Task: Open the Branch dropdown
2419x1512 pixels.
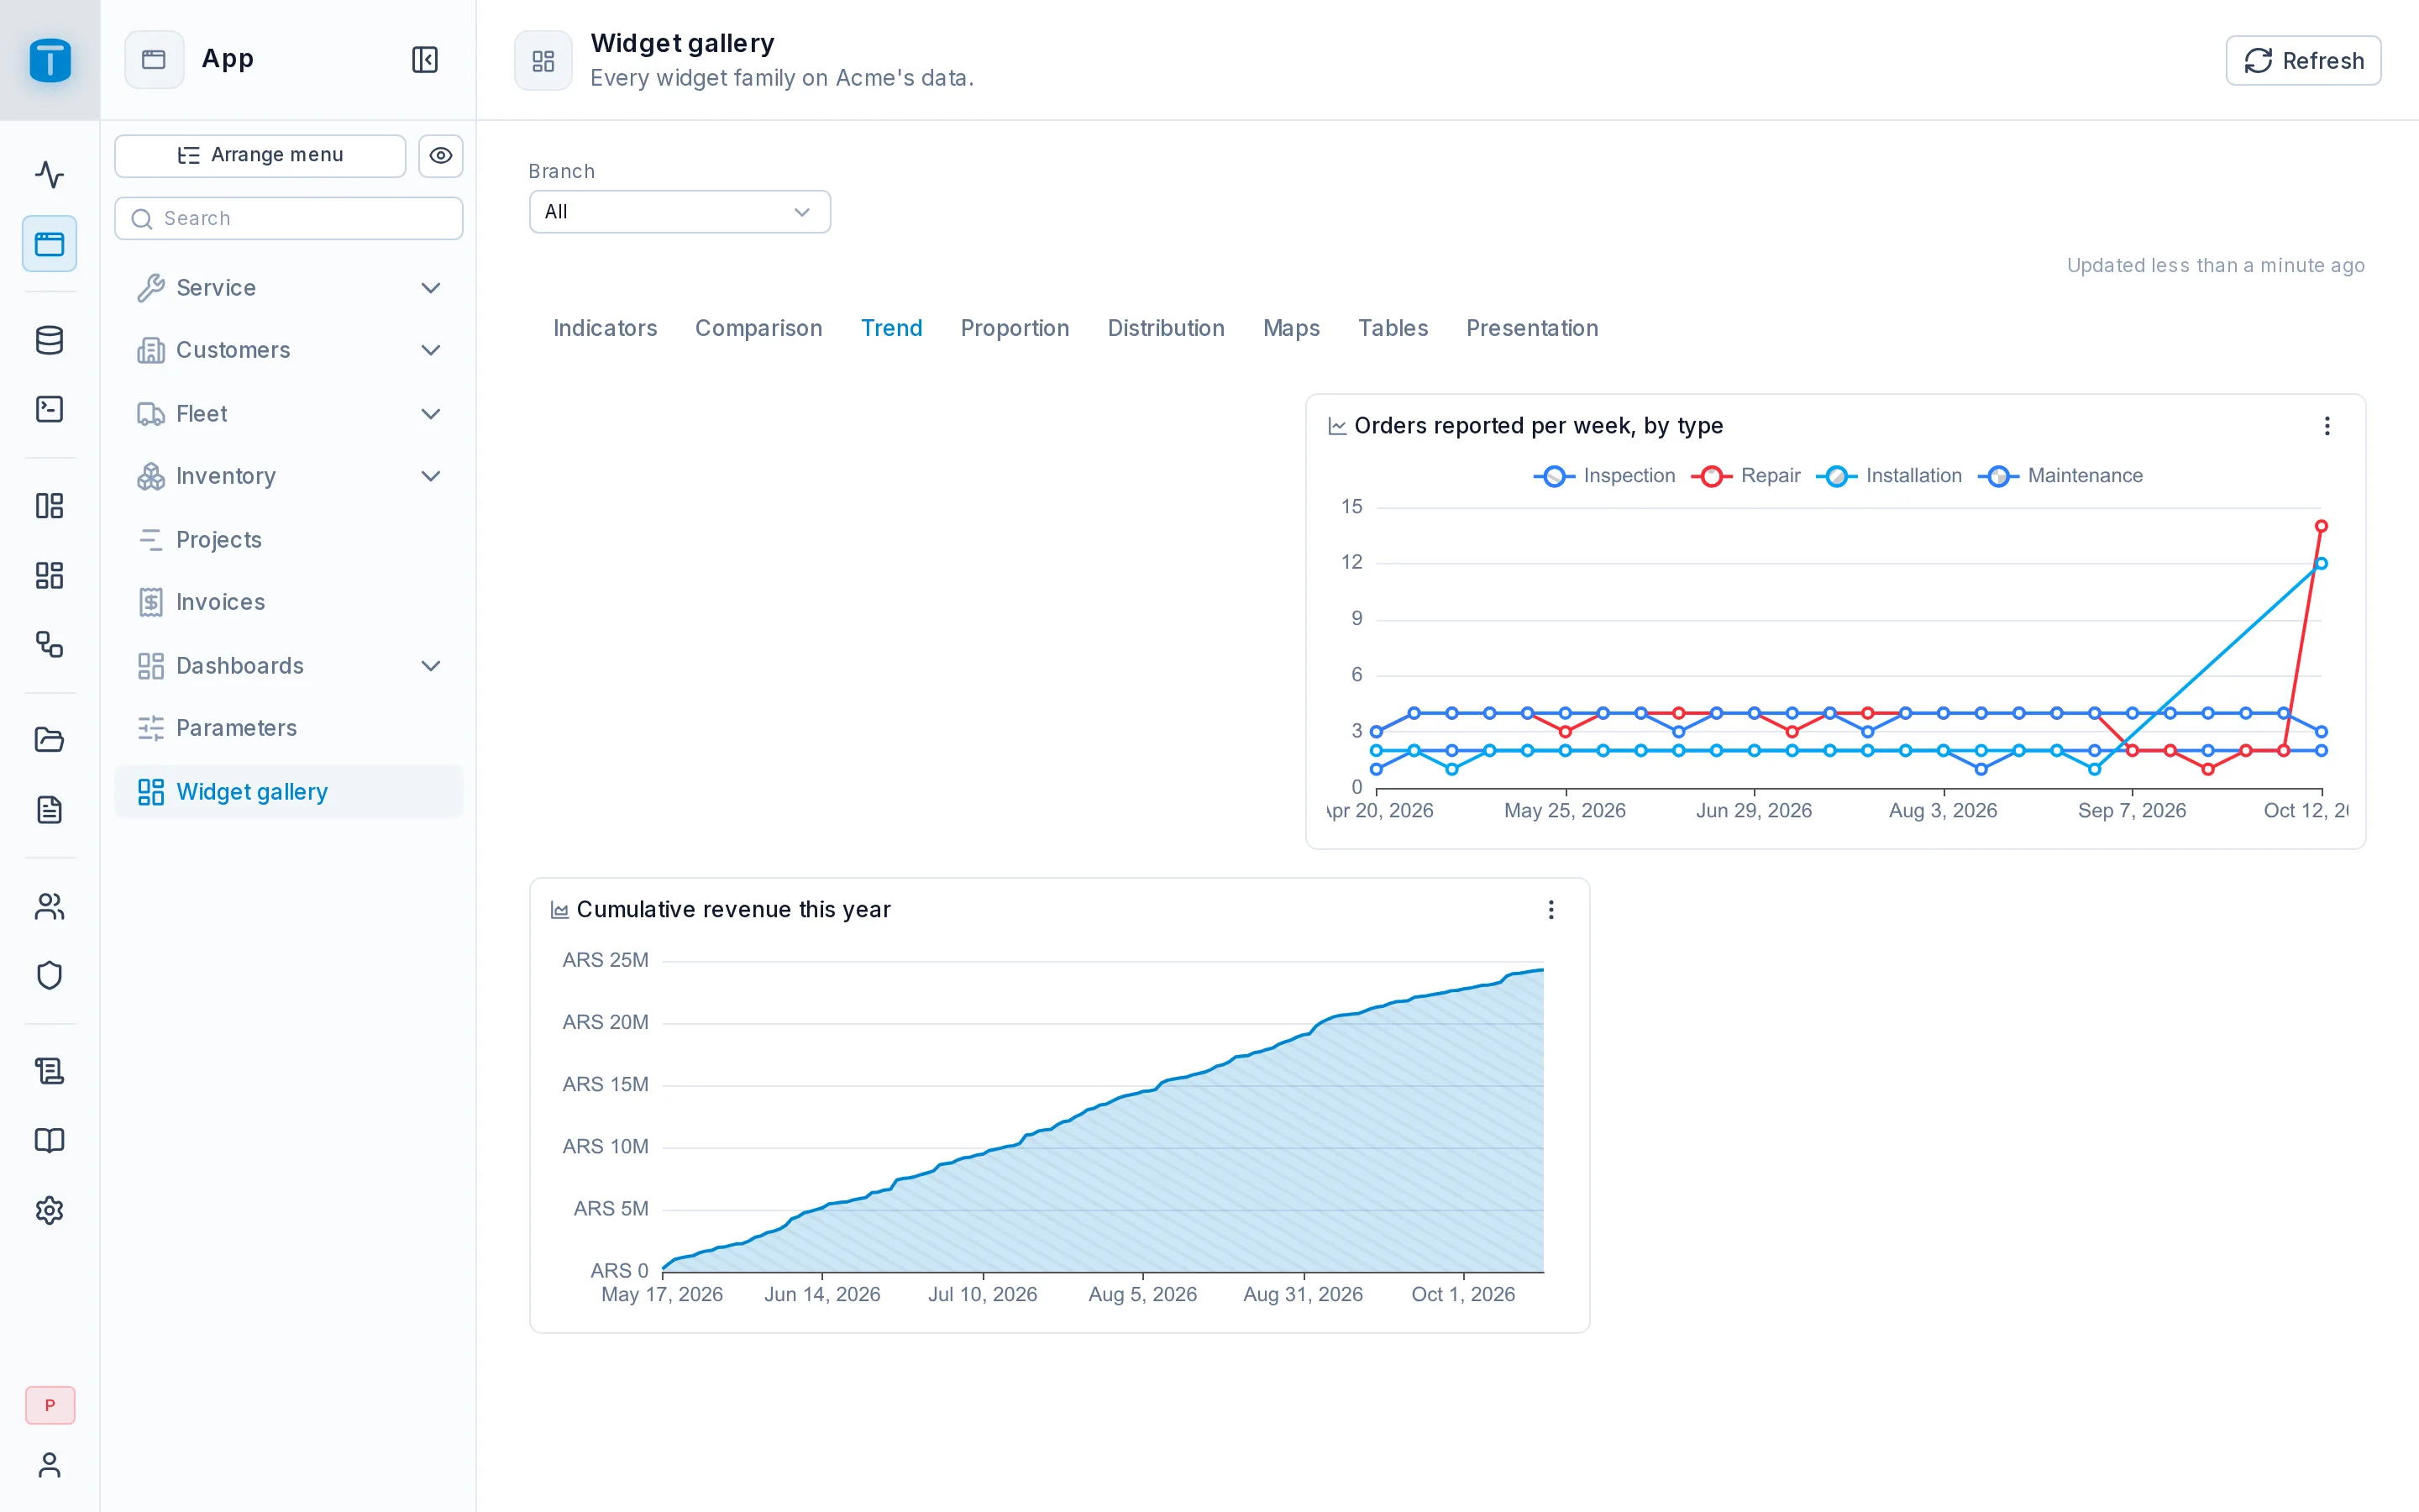Action: coord(680,212)
